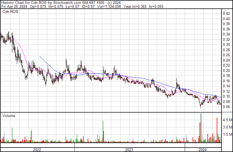
Task: Click the 'Lo=0.07' low value
Action: point(72,6)
